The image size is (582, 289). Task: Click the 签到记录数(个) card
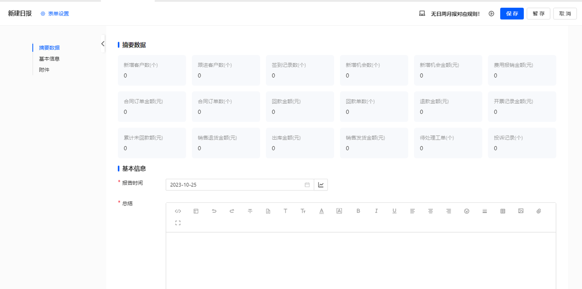(x=300, y=70)
